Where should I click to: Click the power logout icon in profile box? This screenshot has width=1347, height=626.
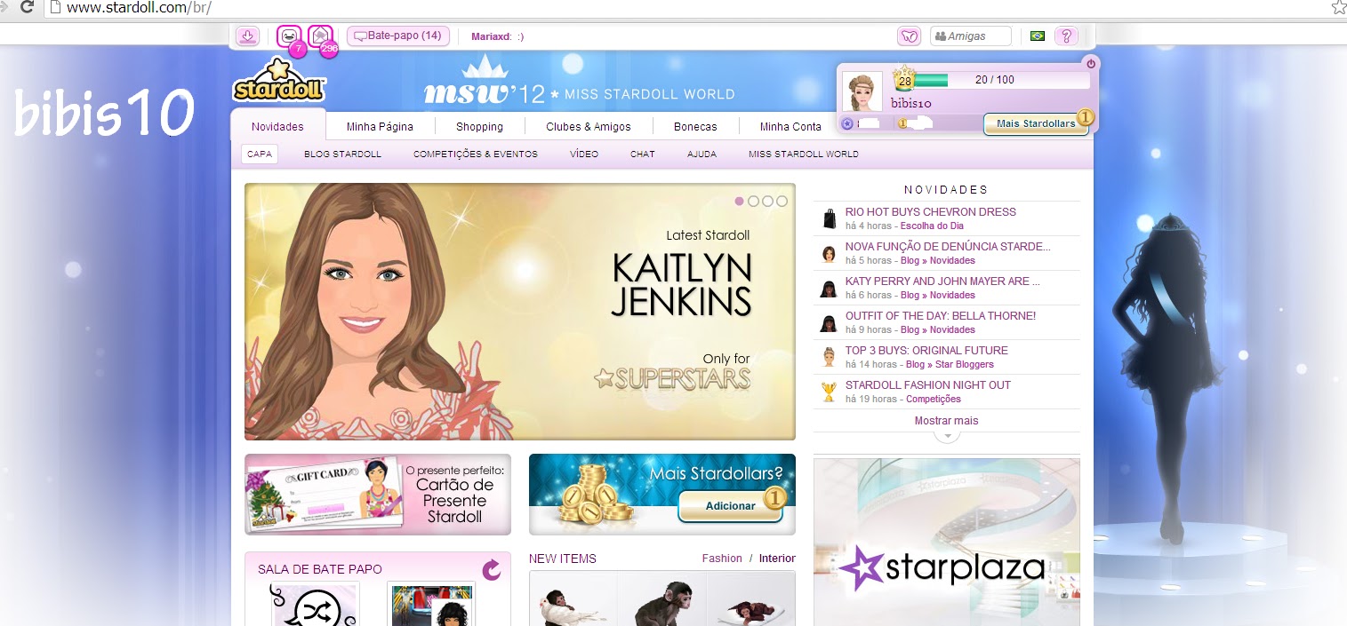coord(1091,63)
